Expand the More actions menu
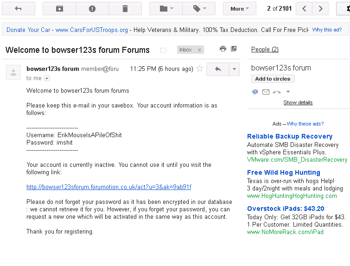Image resolution: width=350 pixels, height=266 pixels. pos(240,9)
